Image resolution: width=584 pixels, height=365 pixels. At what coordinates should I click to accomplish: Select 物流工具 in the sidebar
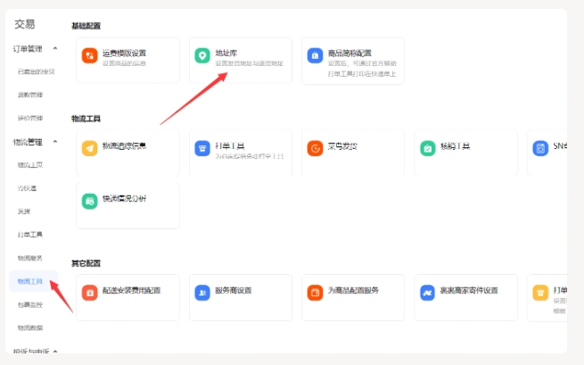point(30,281)
